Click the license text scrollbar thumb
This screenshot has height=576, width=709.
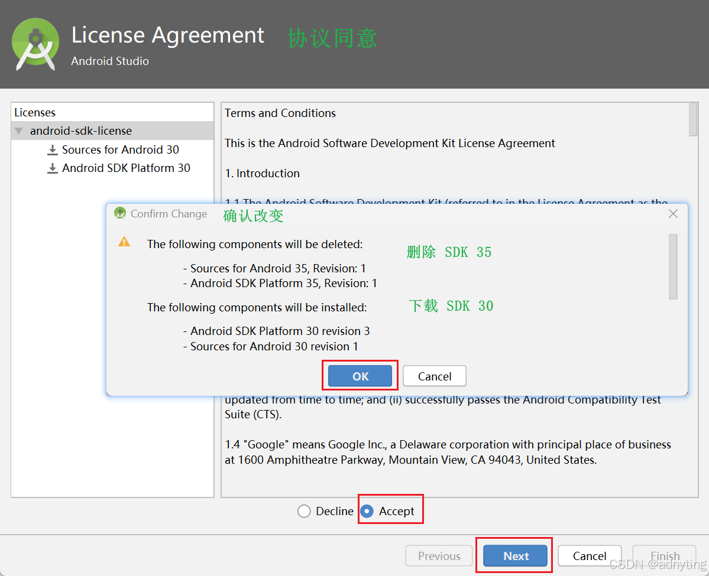point(693,119)
